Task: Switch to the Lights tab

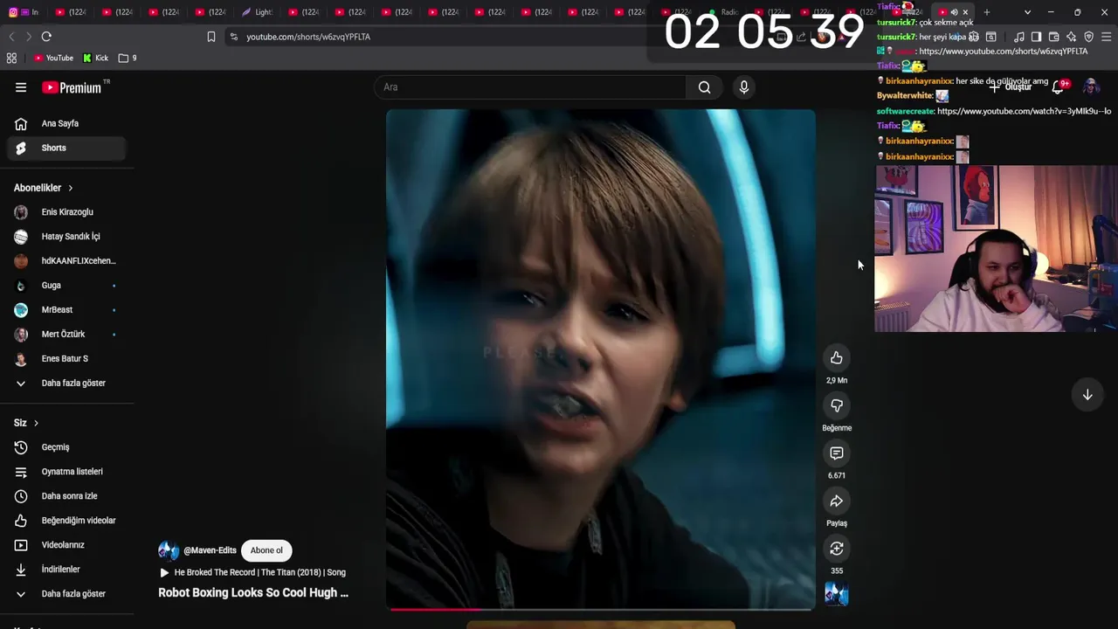Action: 257,12
